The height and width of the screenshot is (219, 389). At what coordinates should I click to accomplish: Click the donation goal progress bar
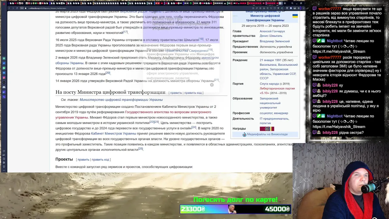pyautogui.click(x=236, y=209)
